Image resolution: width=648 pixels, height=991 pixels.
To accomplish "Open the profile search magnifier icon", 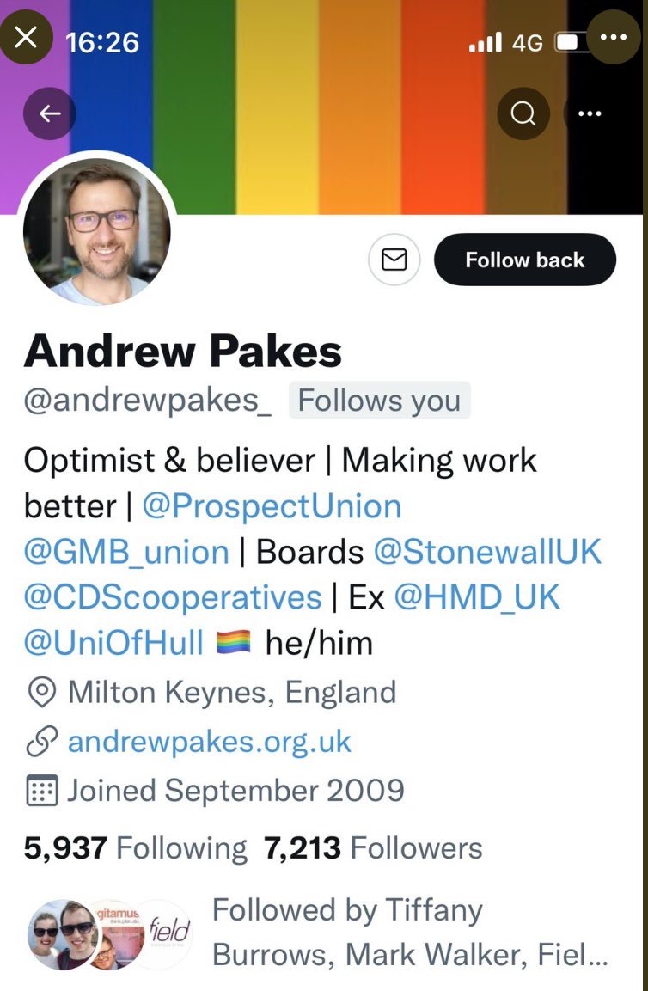I will pyautogui.click(x=523, y=113).
